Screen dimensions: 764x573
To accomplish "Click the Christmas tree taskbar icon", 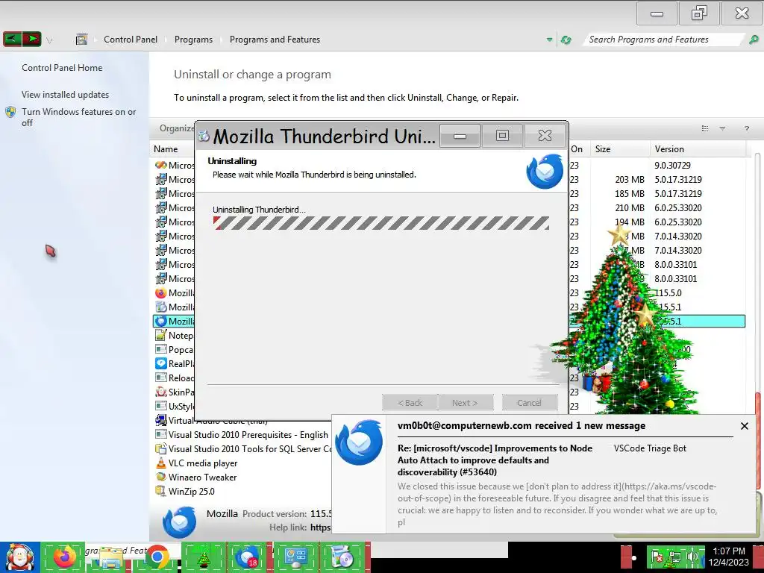I will tap(203, 557).
